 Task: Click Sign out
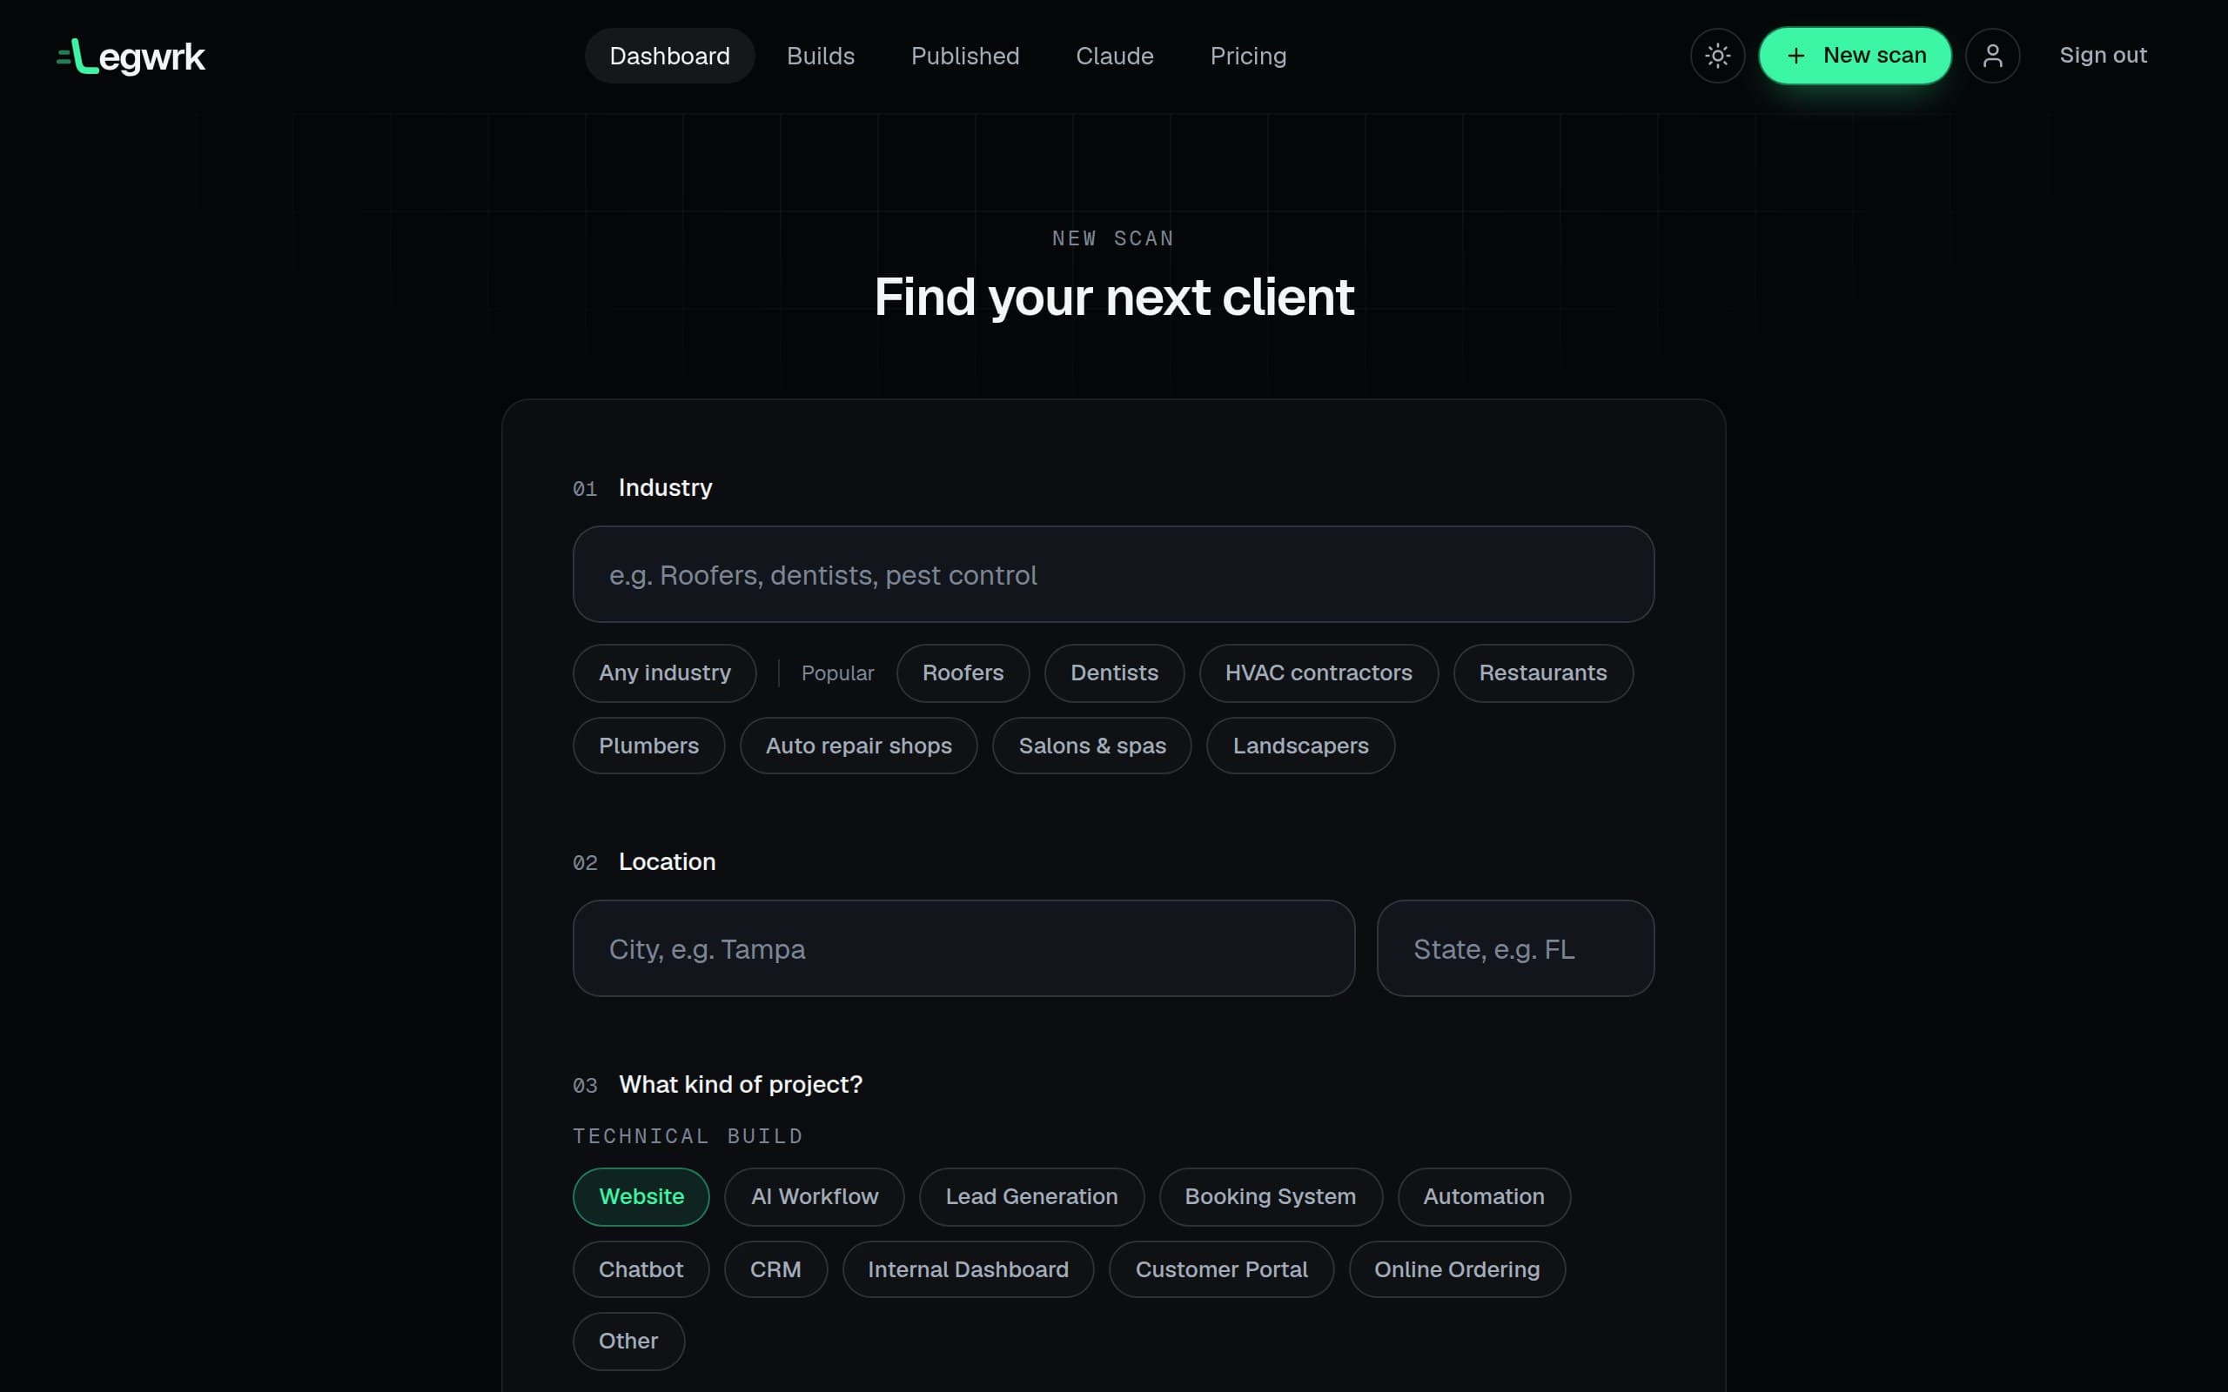(x=2103, y=55)
